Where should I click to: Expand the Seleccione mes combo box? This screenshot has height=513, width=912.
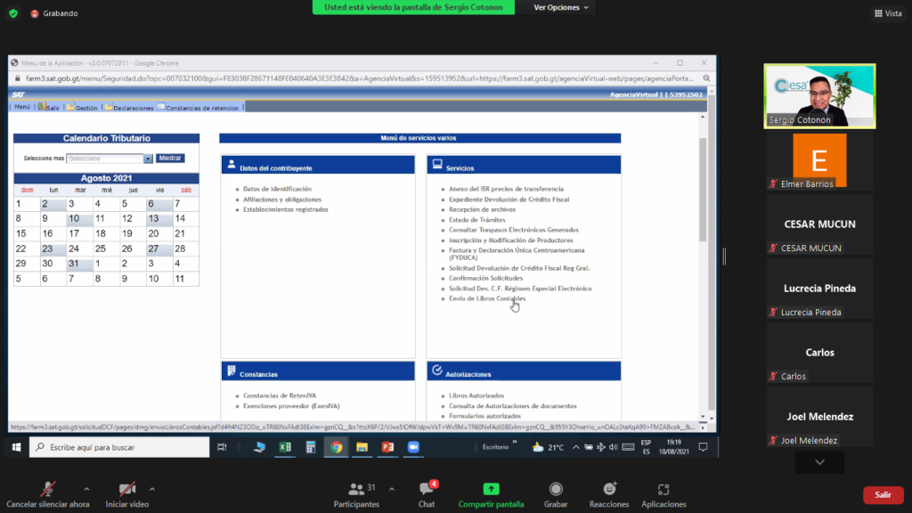pyautogui.click(x=148, y=159)
